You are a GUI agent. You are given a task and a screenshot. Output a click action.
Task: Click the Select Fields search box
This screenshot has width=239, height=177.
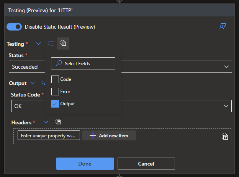(x=83, y=63)
